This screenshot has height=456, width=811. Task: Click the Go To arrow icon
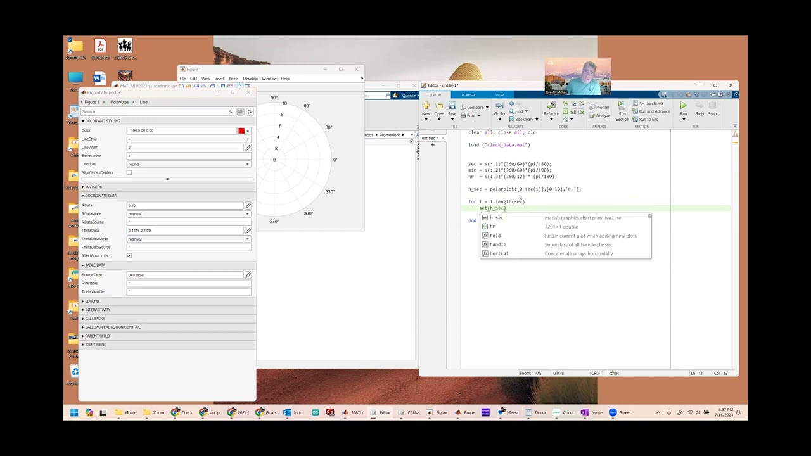(499, 106)
